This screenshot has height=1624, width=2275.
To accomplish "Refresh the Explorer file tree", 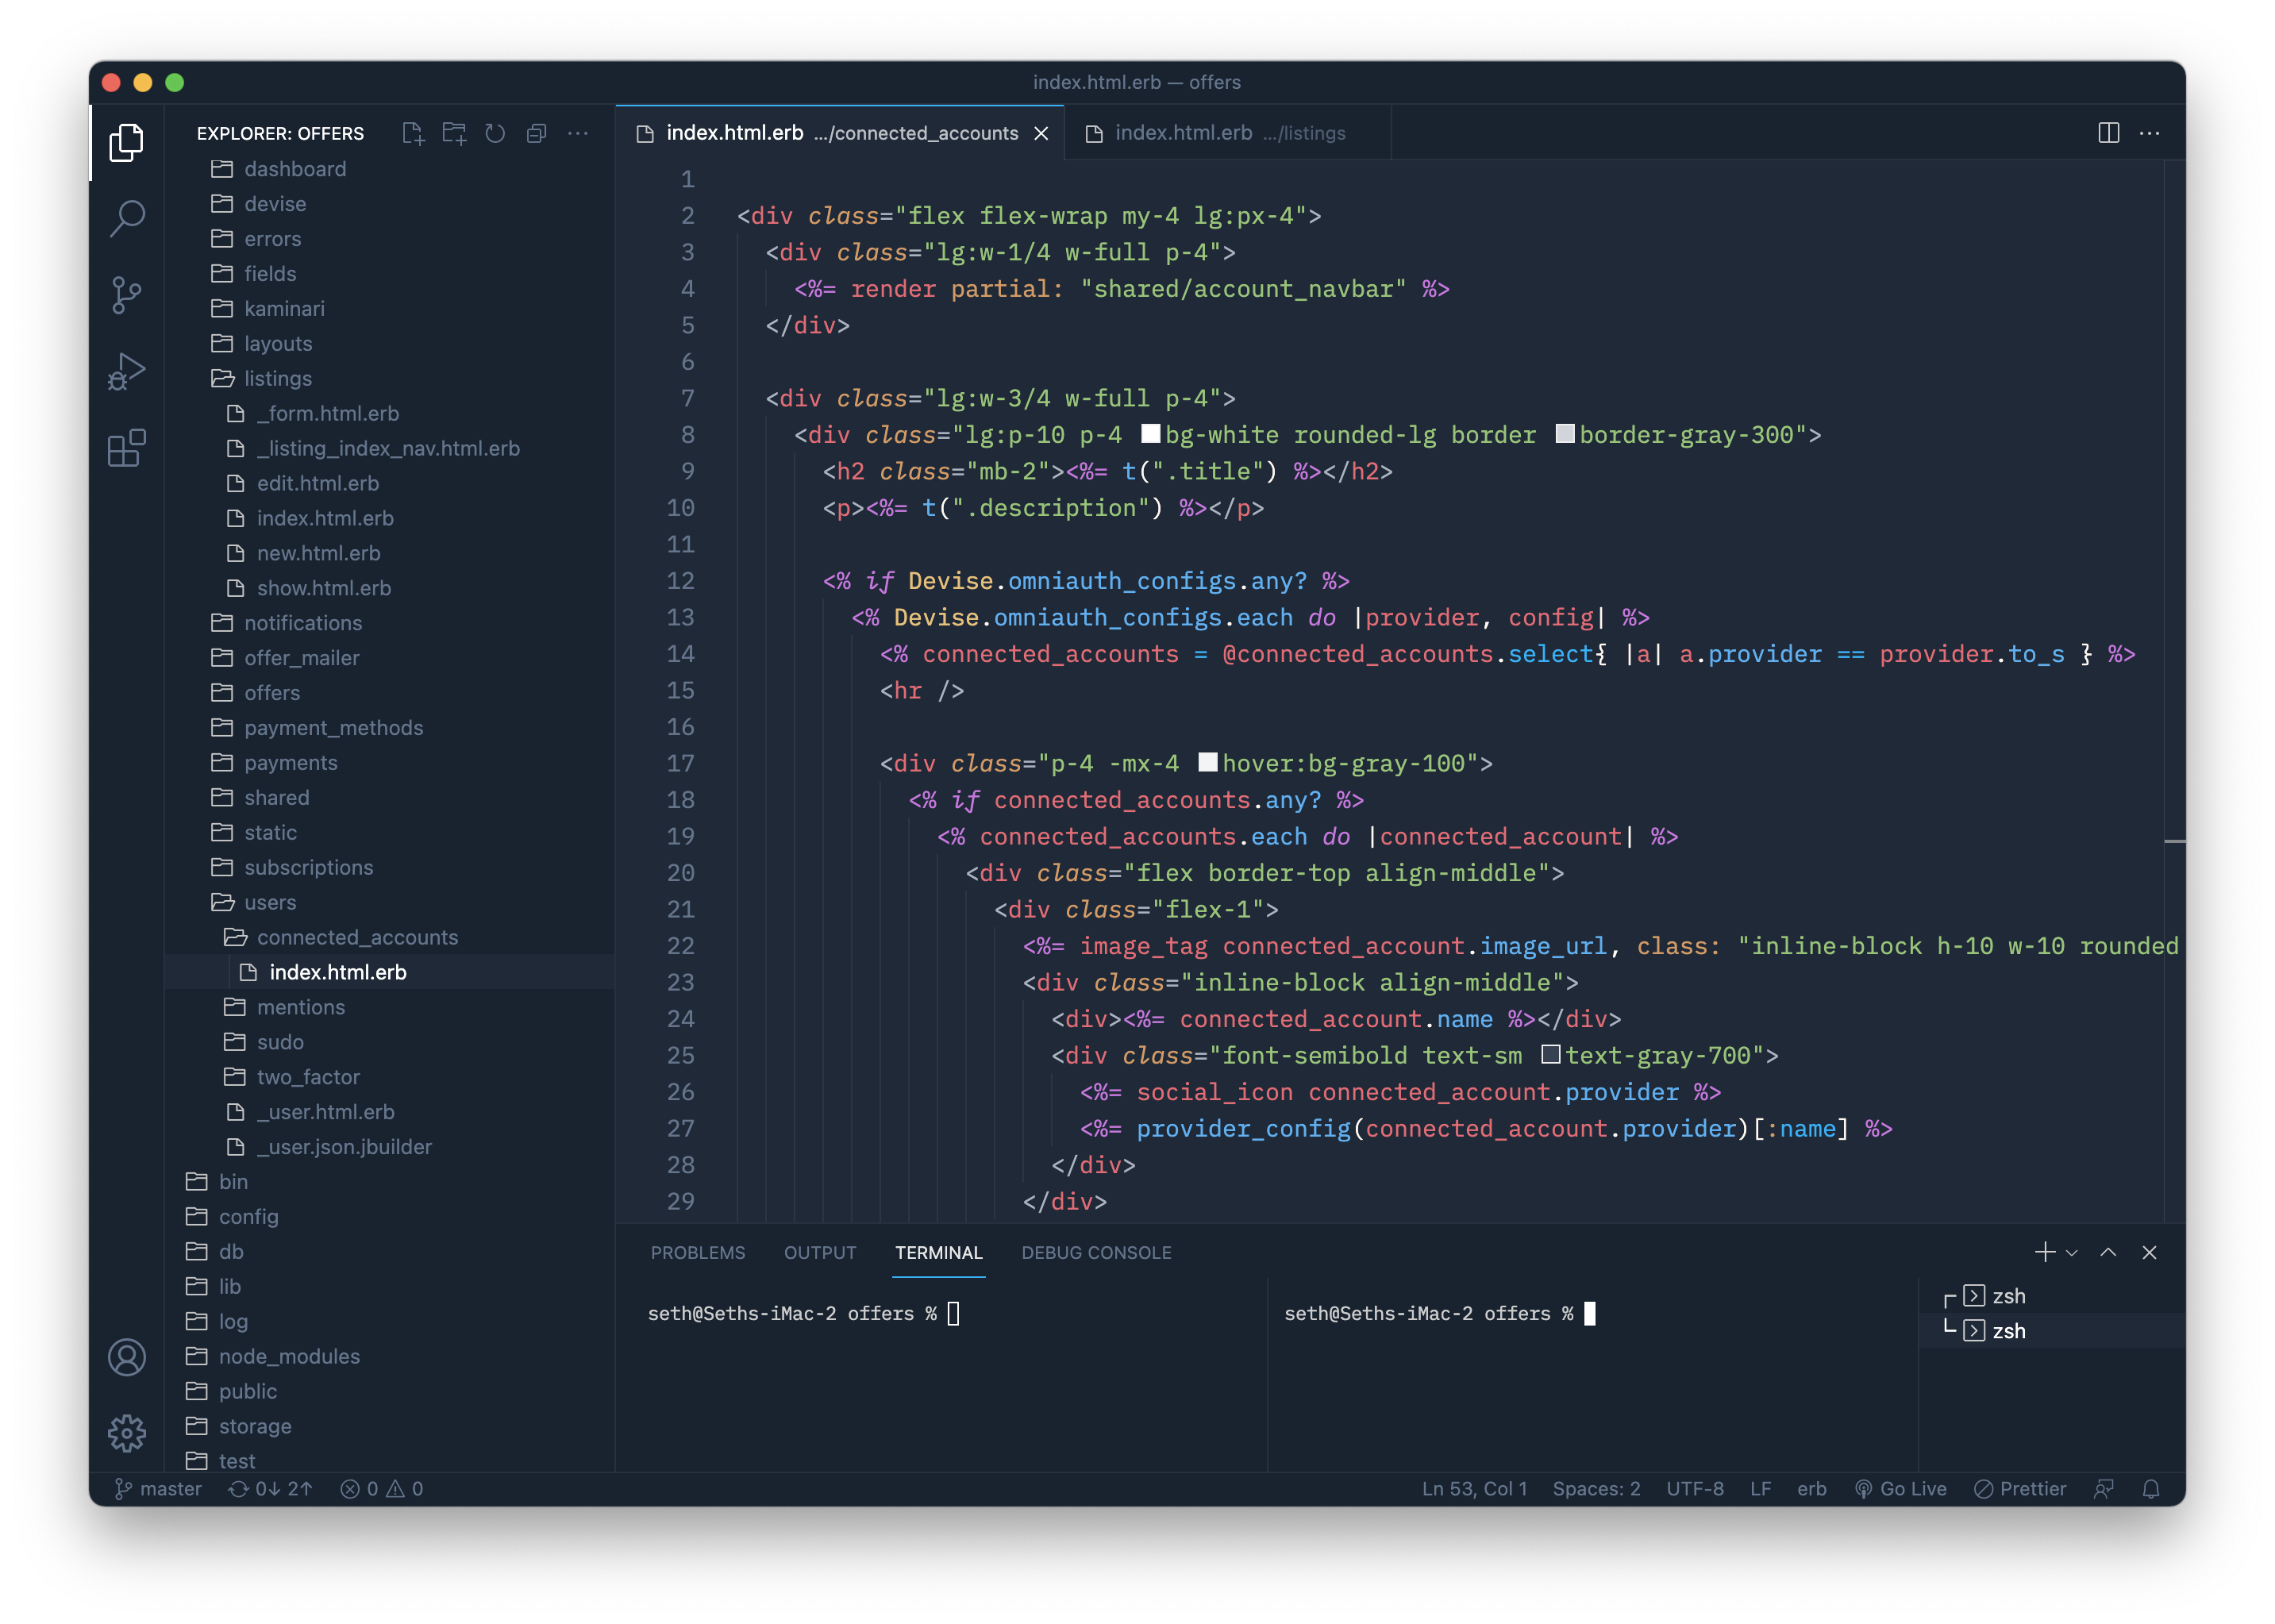I will 495,133.
